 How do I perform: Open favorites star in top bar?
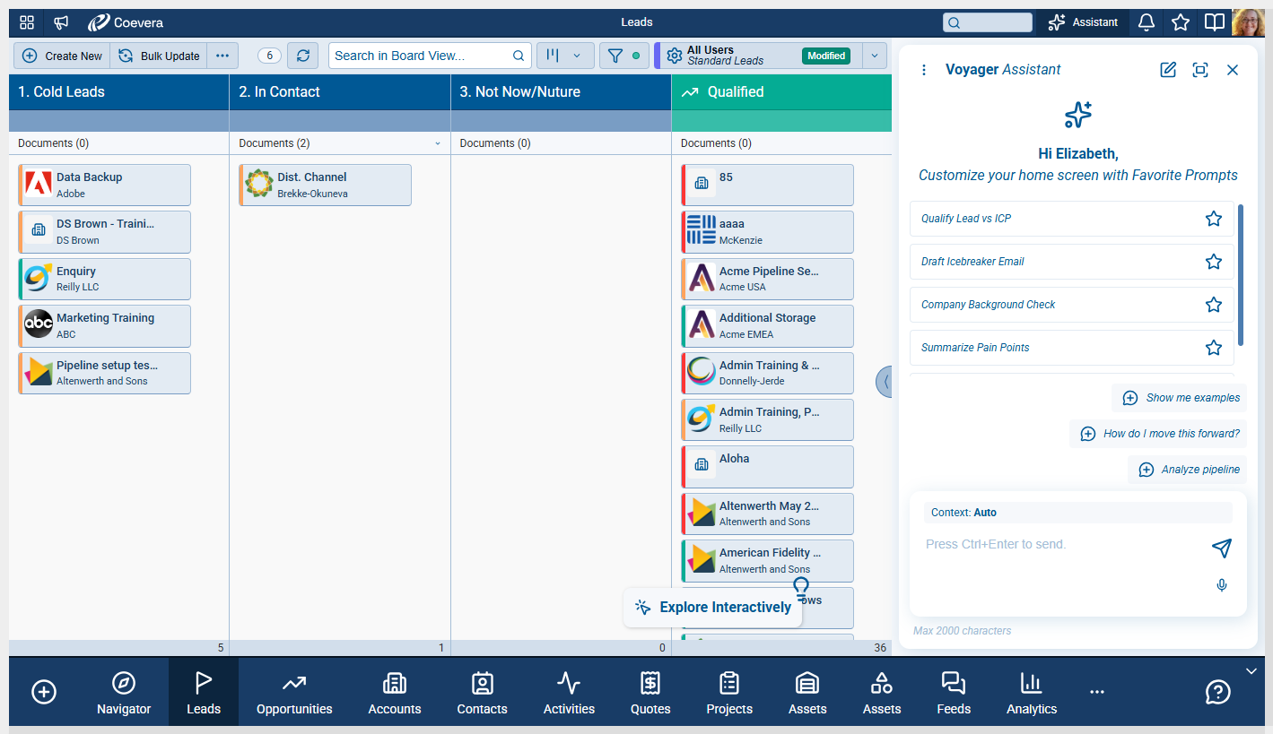point(1181,22)
